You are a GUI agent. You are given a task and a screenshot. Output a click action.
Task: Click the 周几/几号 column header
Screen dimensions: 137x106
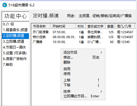tap(125, 26)
